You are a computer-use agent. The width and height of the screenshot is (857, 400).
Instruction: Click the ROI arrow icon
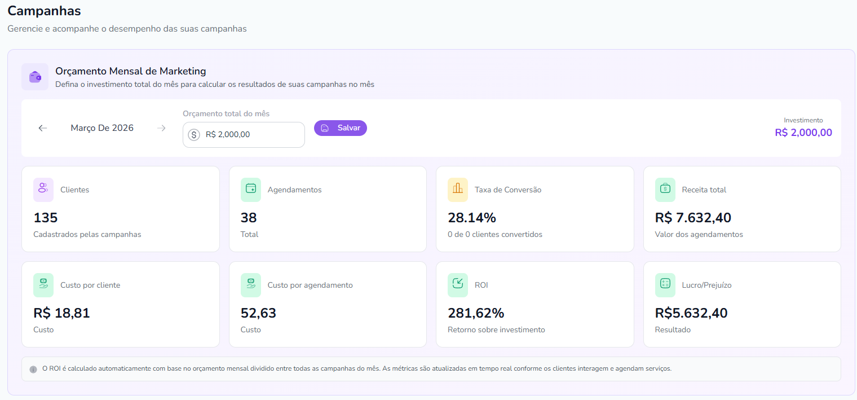457,285
